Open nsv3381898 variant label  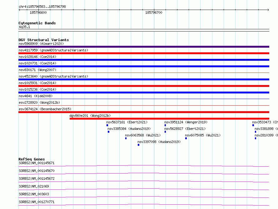pos(266,129)
